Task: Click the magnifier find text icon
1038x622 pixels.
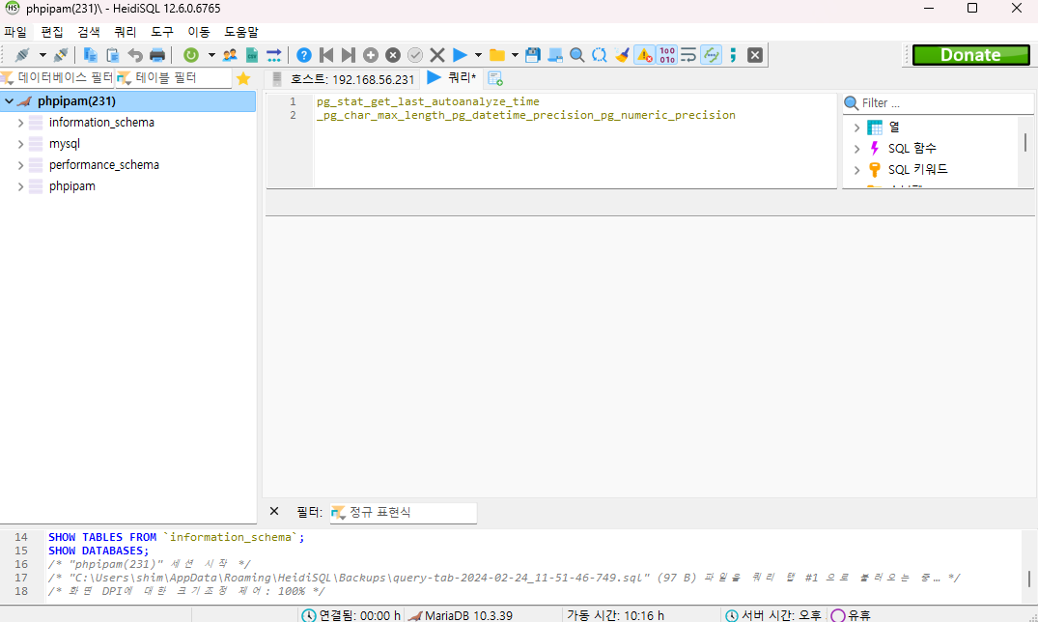Action: tap(577, 55)
